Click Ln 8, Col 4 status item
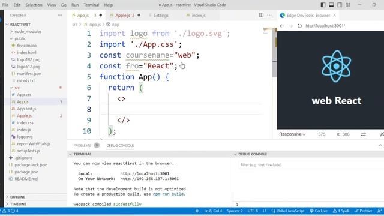 (213, 211)
